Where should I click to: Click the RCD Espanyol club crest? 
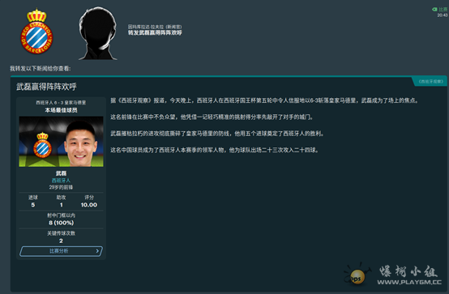coord(36,32)
